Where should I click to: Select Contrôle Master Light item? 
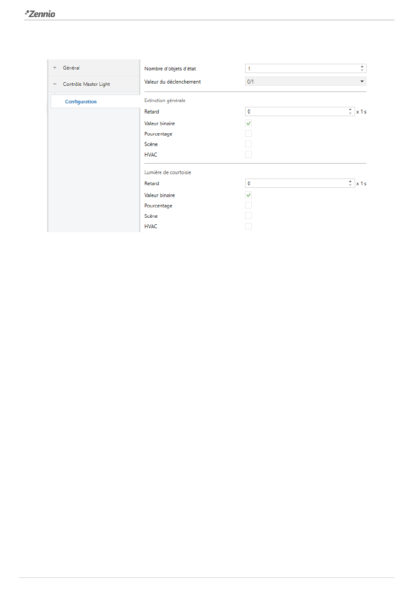tap(86, 84)
